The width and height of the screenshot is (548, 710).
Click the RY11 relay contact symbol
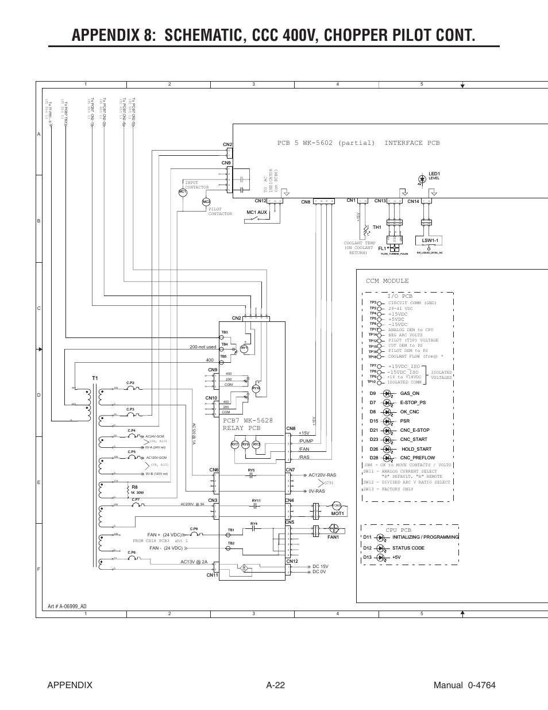tap(256, 505)
